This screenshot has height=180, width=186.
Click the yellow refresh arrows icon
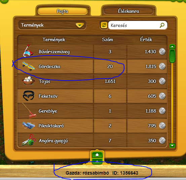(x=104, y=25)
